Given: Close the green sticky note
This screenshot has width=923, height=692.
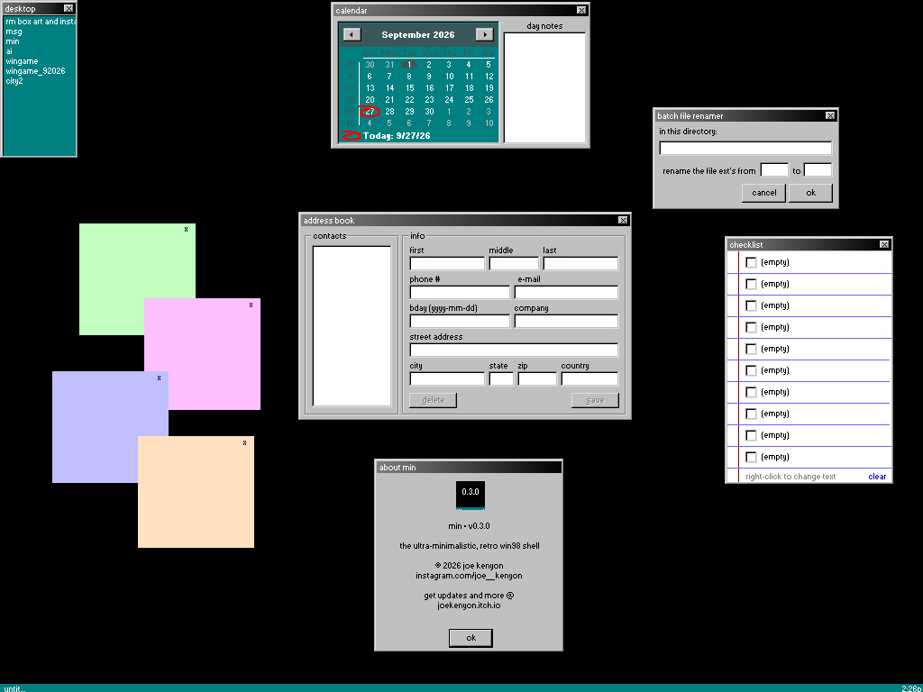Looking at the screenshot, I should [186, 230].
